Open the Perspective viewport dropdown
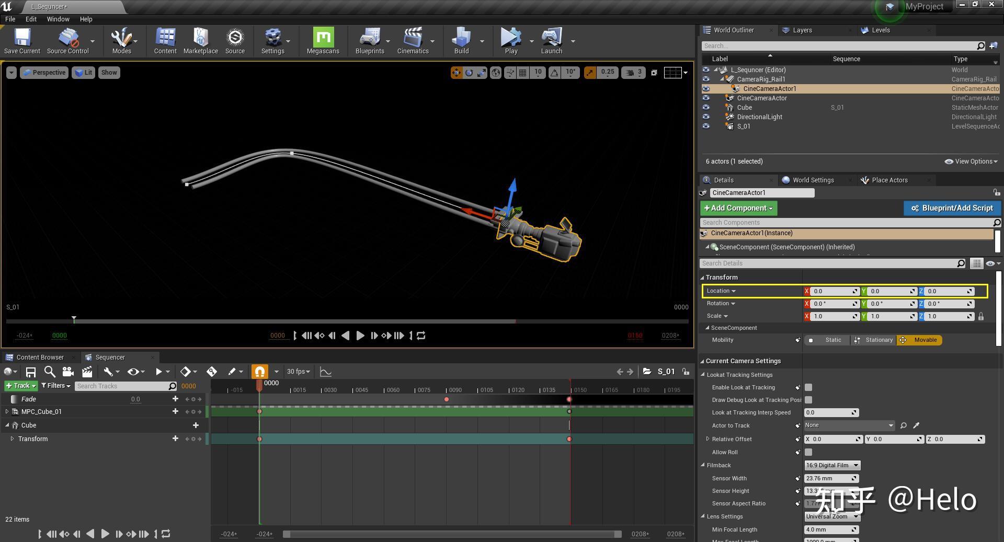The image size is (1004, 542). (x=44, y=73)
